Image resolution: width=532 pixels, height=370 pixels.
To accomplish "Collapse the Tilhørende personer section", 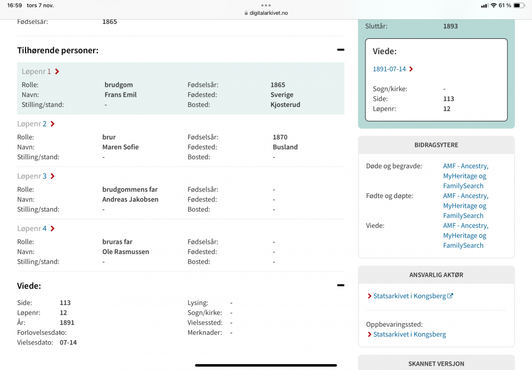I will [340, 50].
